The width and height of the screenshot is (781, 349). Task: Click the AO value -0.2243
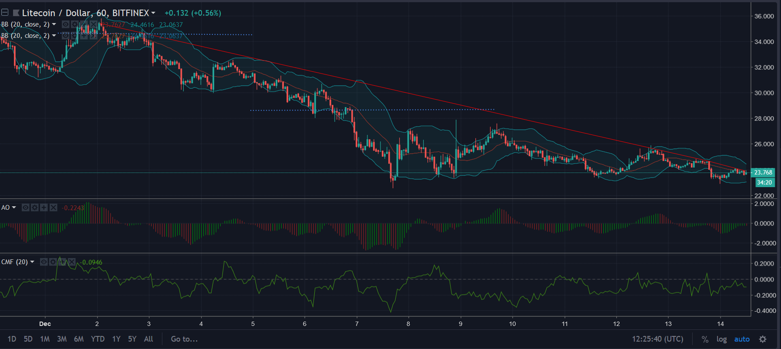[x=72, y=208]
